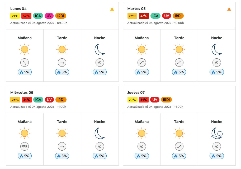241x169 pixels.
Task: Click the 5% rain chip for Jueves Mañana
Action: coord(142,156)
